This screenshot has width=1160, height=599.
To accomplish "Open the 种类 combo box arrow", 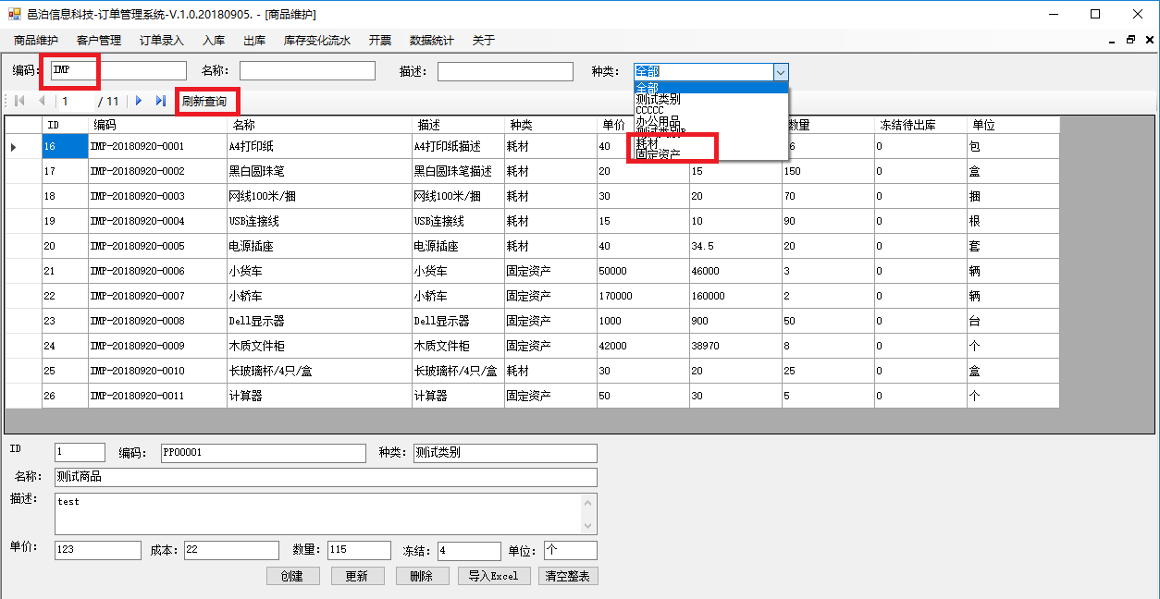I will click(x=781, y=71).
